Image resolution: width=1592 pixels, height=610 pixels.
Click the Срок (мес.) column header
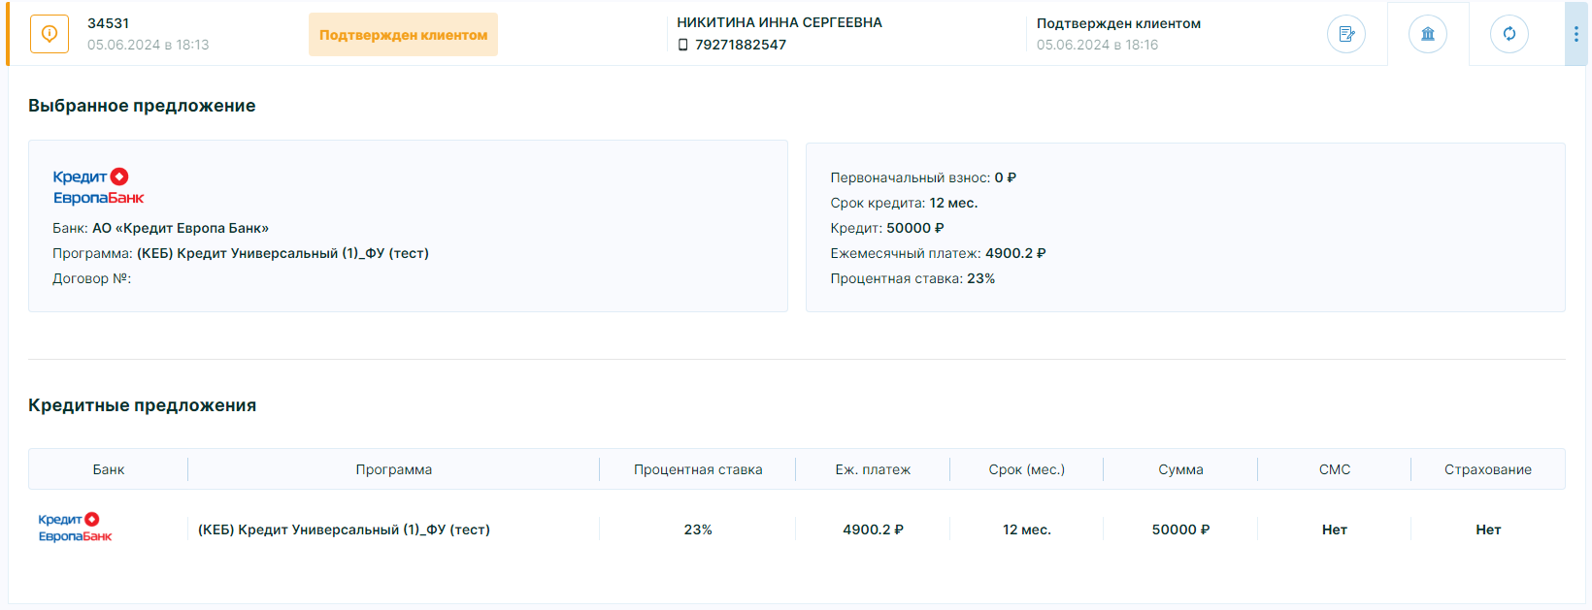[x=1027, y=469]
